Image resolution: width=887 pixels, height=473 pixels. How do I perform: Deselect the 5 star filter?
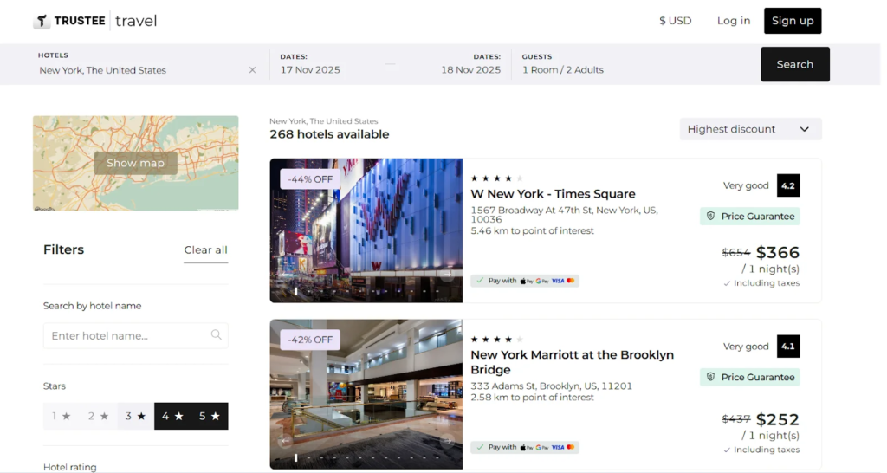tap(210, 417)
